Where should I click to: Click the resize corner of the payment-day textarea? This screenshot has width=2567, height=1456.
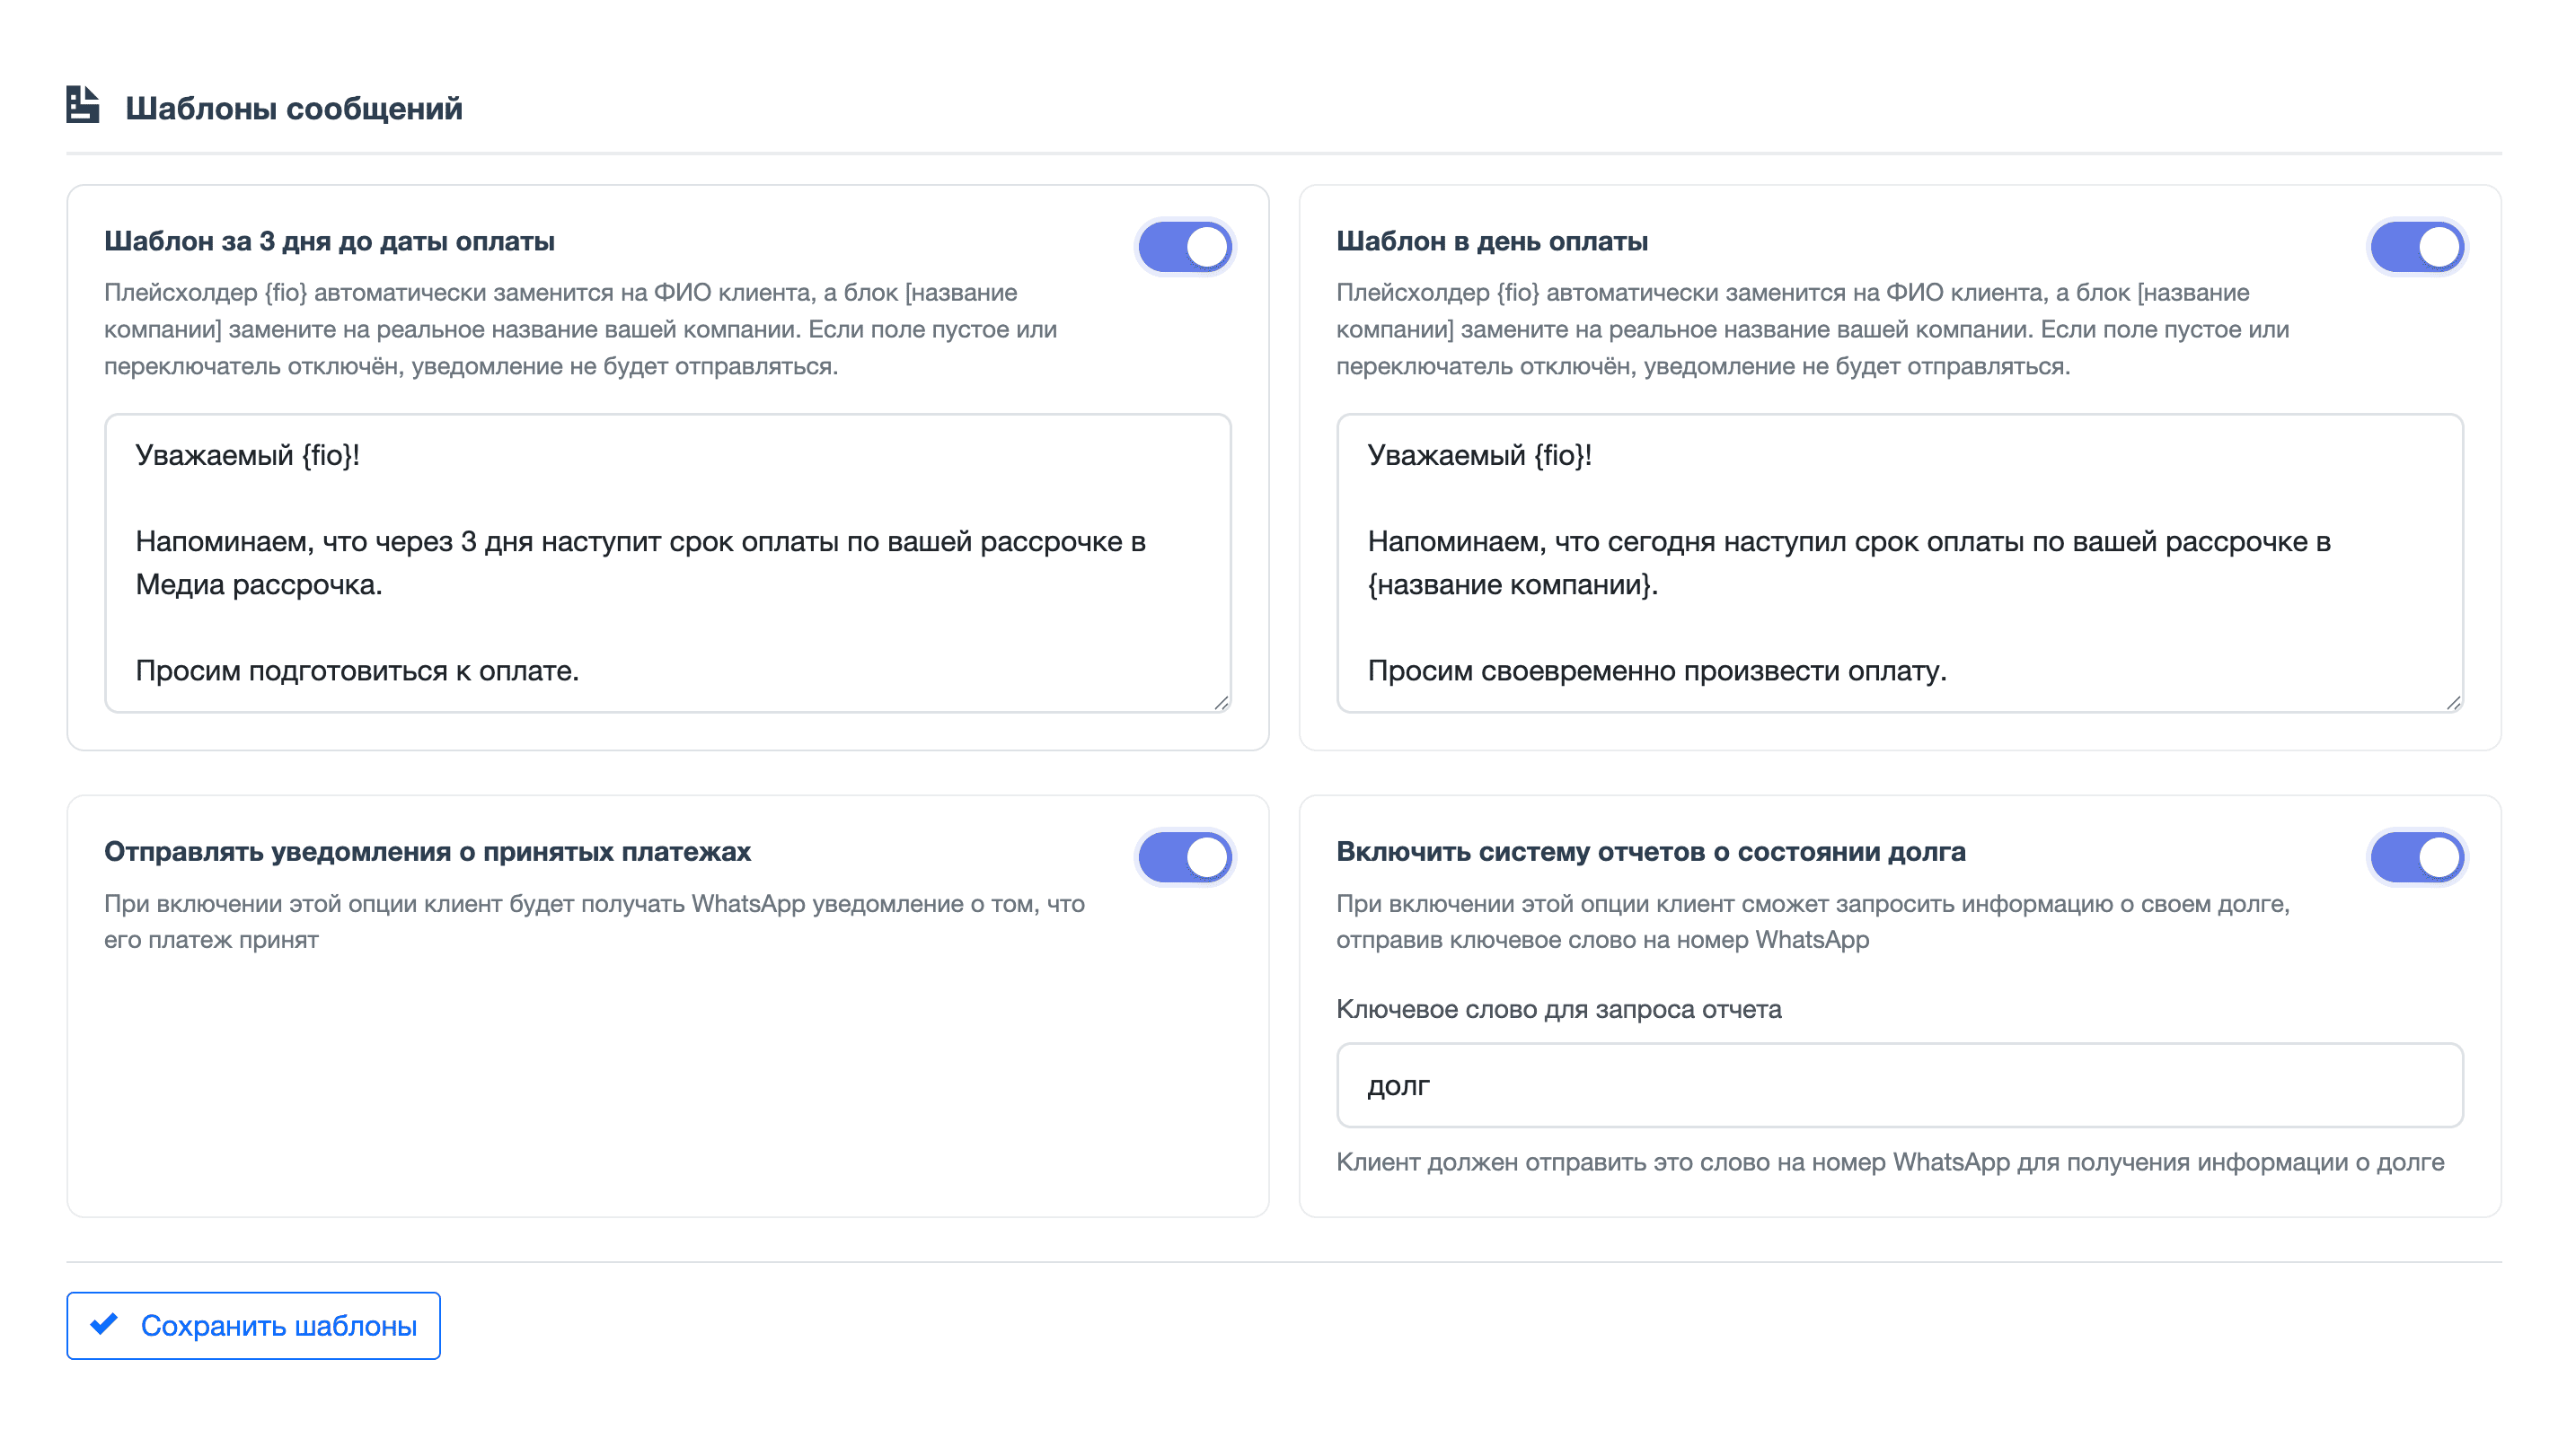pyautogui.click(x=2453, y=703)
